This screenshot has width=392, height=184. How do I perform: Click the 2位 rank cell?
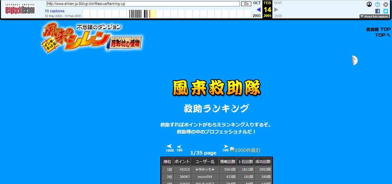point(167,177)
